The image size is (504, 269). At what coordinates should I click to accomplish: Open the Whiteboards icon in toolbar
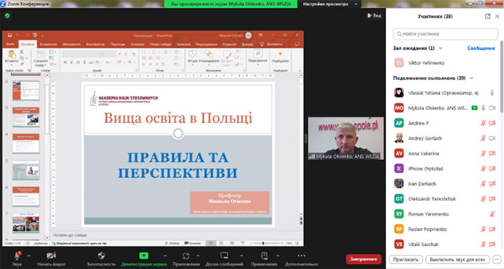[224, 256]
